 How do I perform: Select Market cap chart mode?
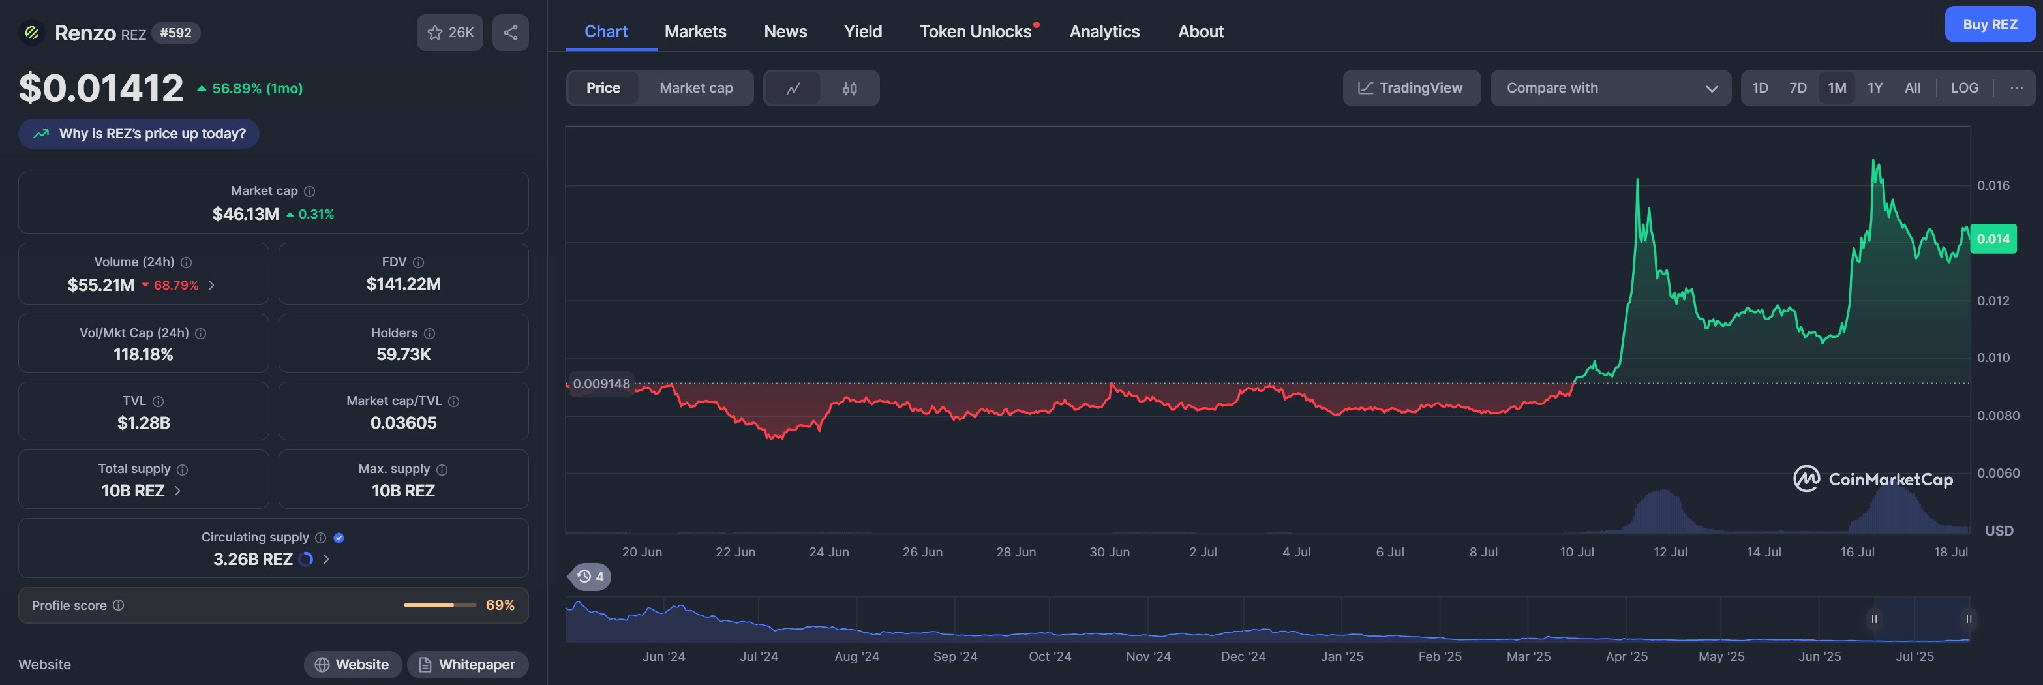[x=697, y=88]
